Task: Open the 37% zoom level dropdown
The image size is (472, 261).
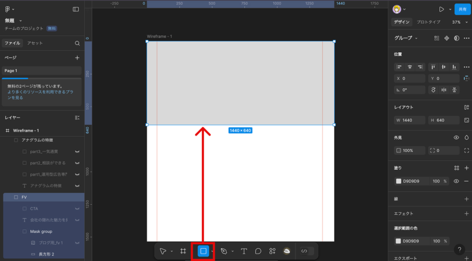Action: [x=459, y=22]
